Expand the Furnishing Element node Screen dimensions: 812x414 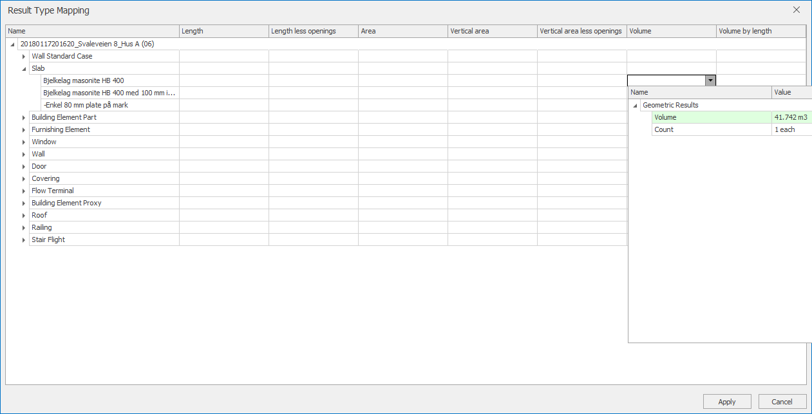pos(24,130)
